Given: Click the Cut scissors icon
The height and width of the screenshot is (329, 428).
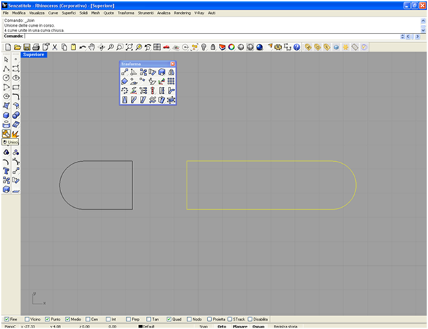Looking at the screenshot, I should coord(55,47).
